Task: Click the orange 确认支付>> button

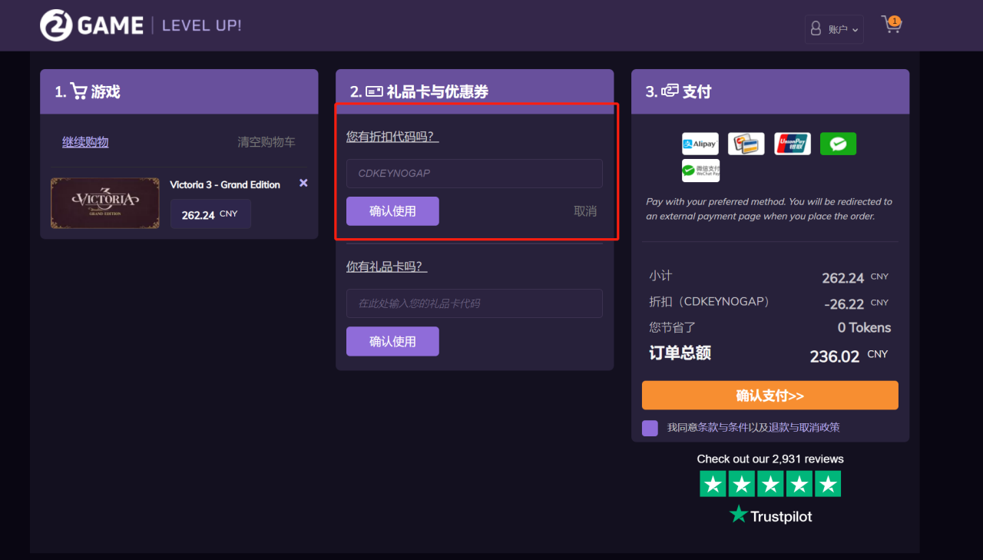Action: 770,396
